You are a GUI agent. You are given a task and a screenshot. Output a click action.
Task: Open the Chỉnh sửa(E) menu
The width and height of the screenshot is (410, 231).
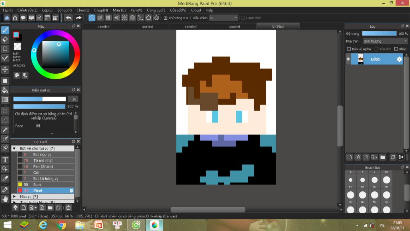28,10
